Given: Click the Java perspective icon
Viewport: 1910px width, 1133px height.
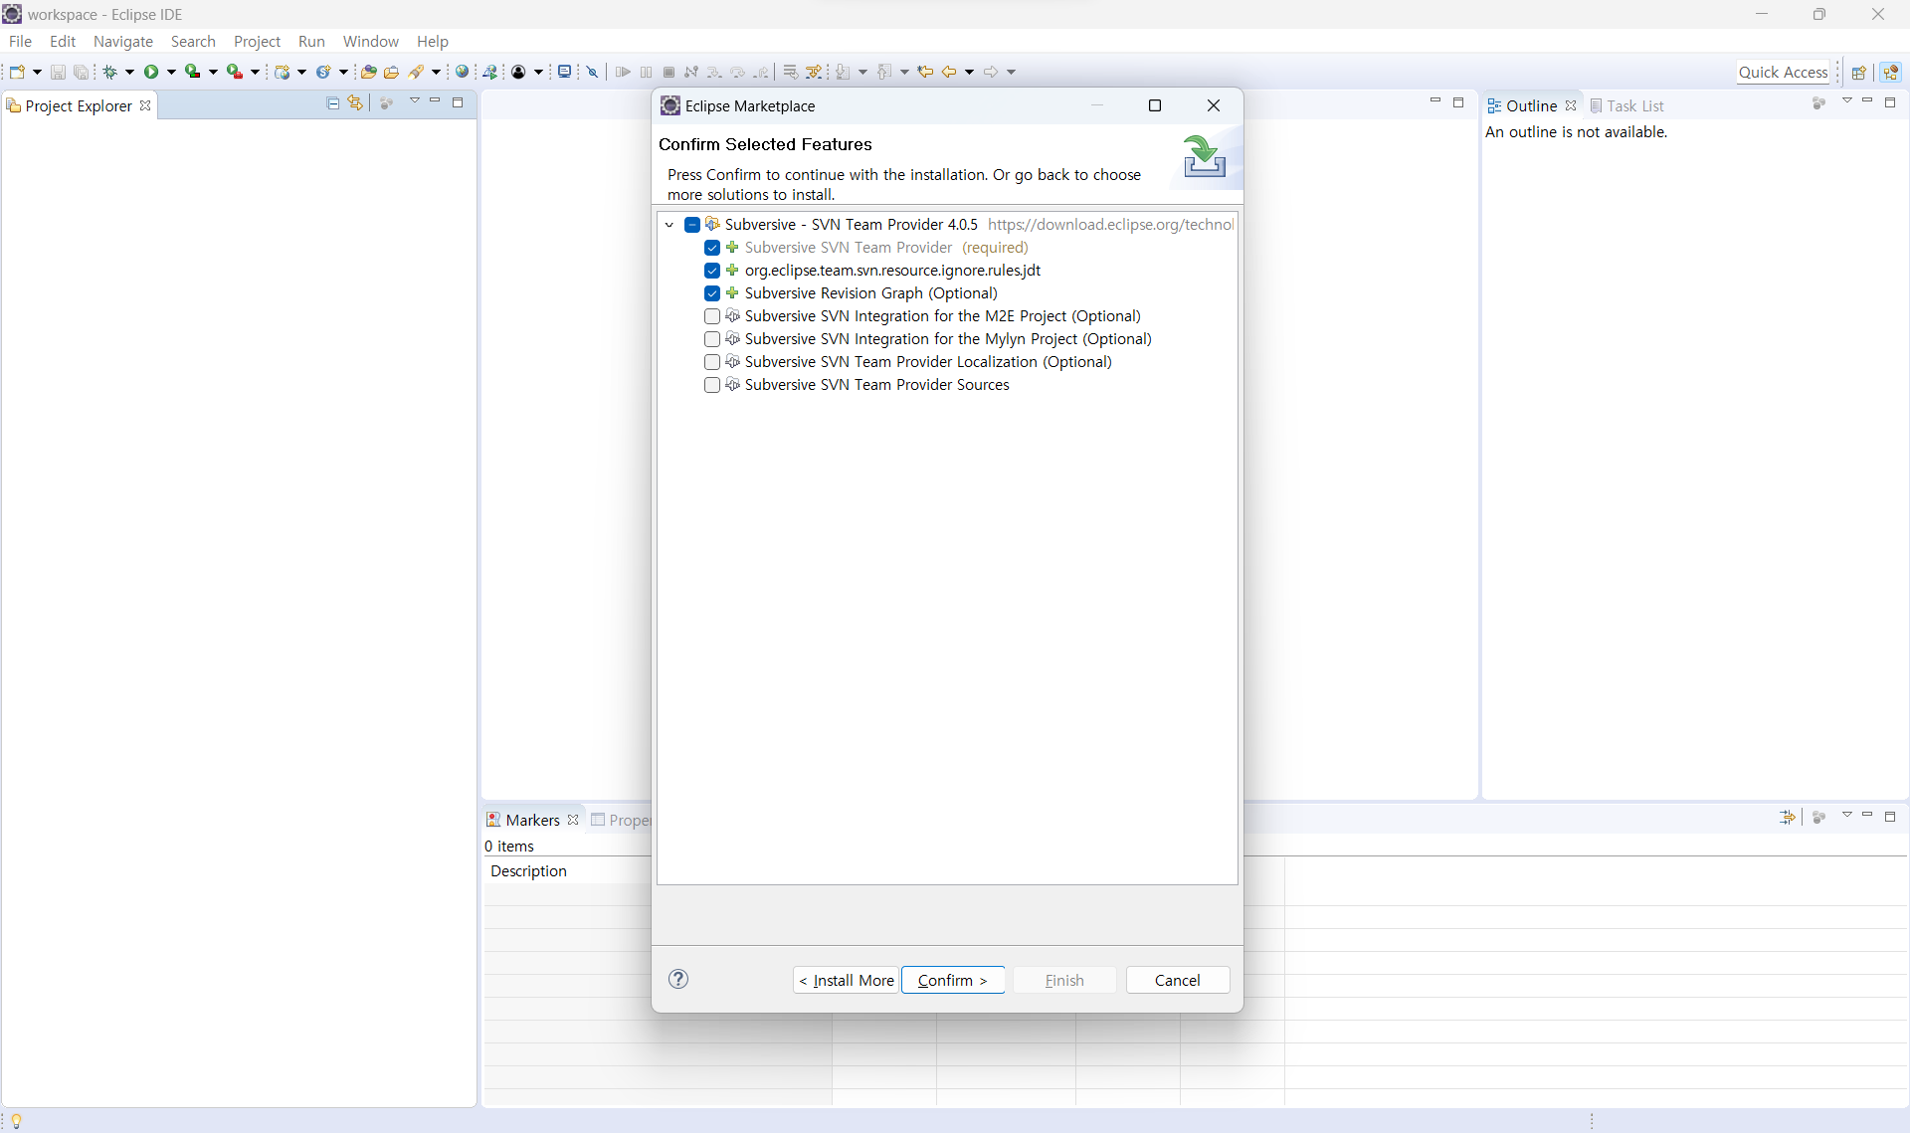Looking at the screenshot, I should [1891, 72].
